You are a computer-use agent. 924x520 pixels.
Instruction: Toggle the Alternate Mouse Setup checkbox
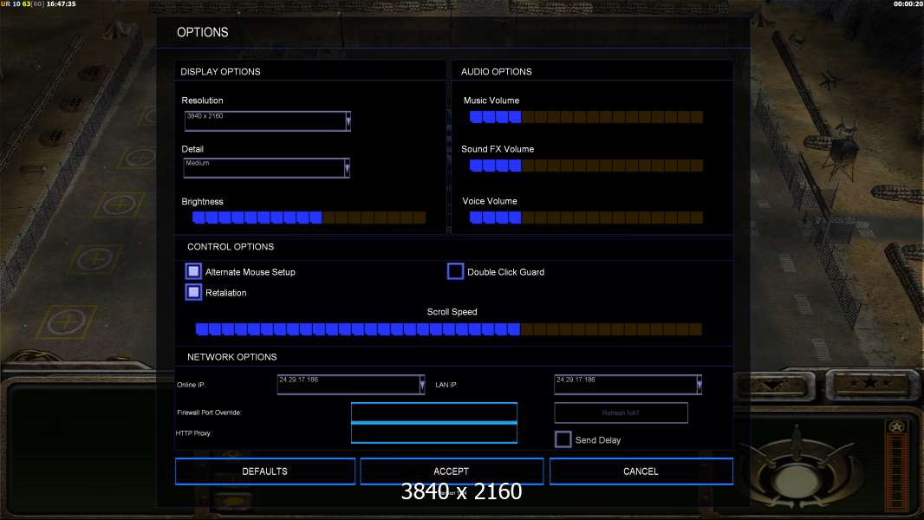193,271
